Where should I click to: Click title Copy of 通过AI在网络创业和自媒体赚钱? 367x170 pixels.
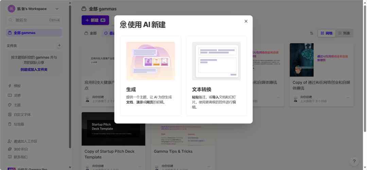point(321,85)
